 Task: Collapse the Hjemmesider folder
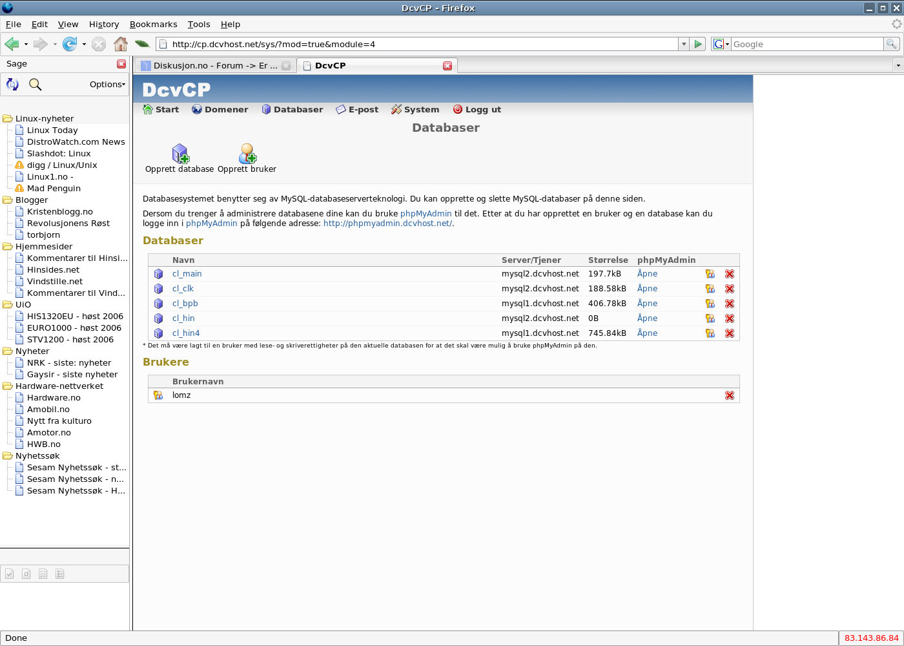[8, 247]
